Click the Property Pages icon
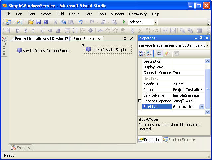212x160 pixels. [176, 54]
